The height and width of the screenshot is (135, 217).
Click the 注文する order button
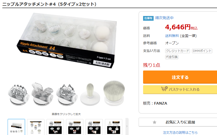pos(180,77)
